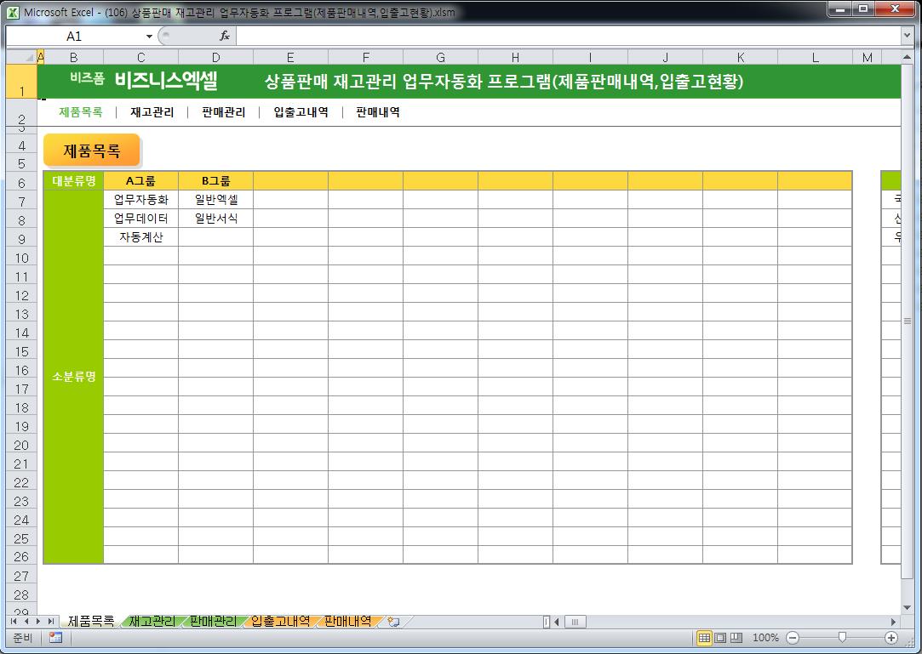Click the A그룹 header cell
The height and width of the screenshot is (654, 922).
(141, 181)
